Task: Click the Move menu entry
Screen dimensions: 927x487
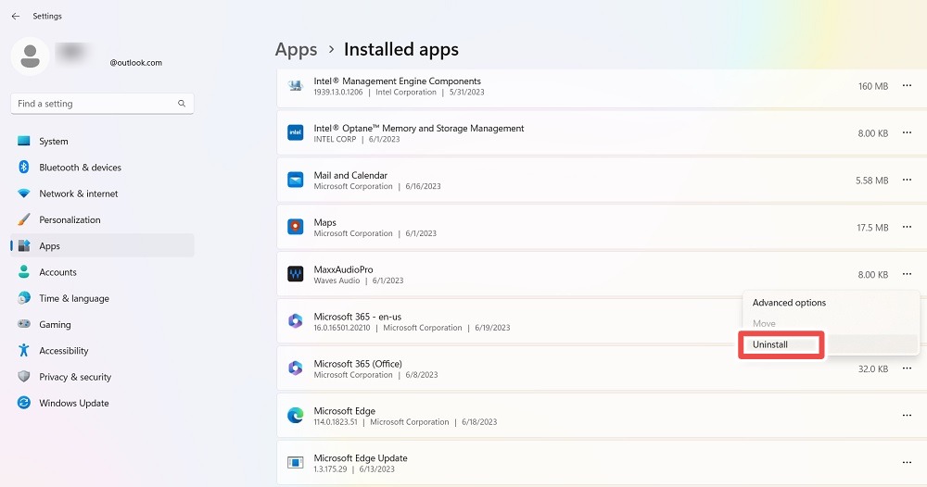Action: (x=831, y=323)
